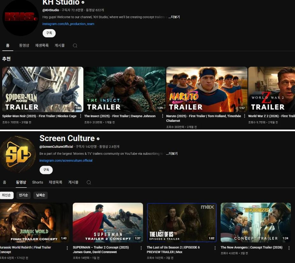This screenshot has width=295, height=263.
Task: Click the @KHStudio channel handle
Action: point(51,10)
